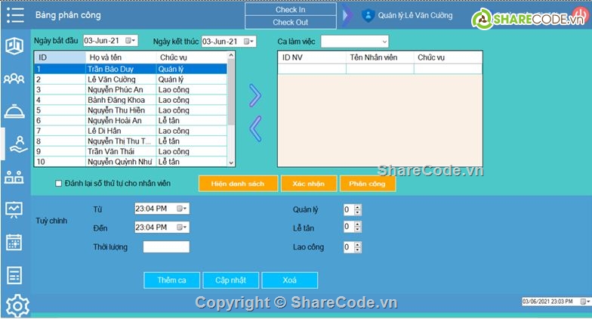The height and width of the screenshot is (319, 592).
Task: Click the 'Hiện danh sách' button
Action: (238, 184)
